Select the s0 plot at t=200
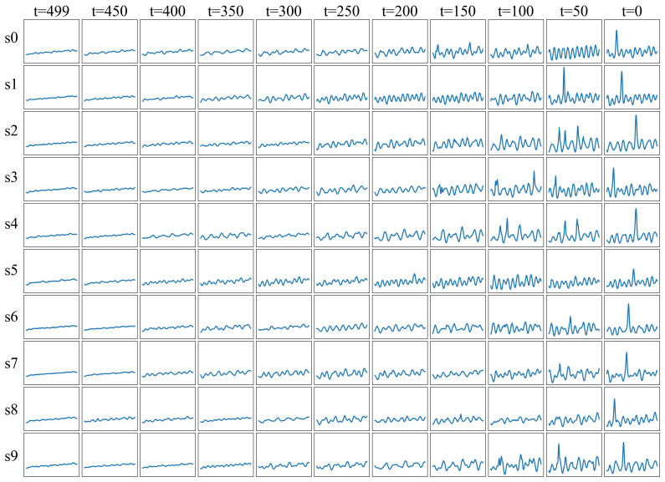Image resolution: width=665 pixels, height=482 pixels. tap(400, 42)
